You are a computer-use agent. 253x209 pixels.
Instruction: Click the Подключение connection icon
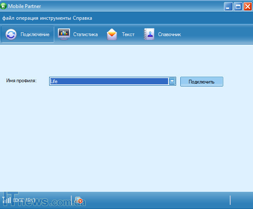point(11,34)
